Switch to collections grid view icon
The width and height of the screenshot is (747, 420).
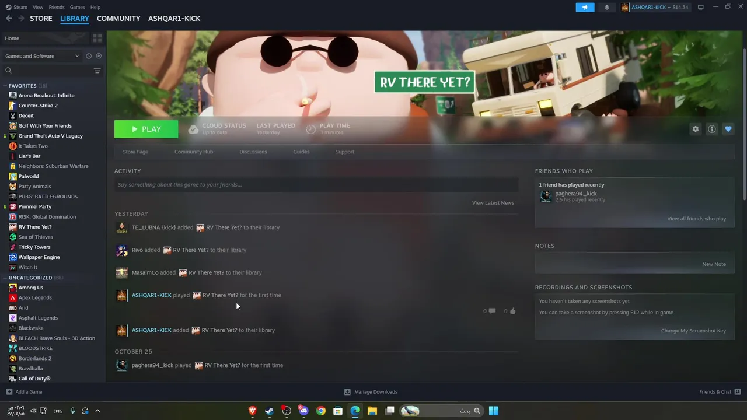[97, 38]
